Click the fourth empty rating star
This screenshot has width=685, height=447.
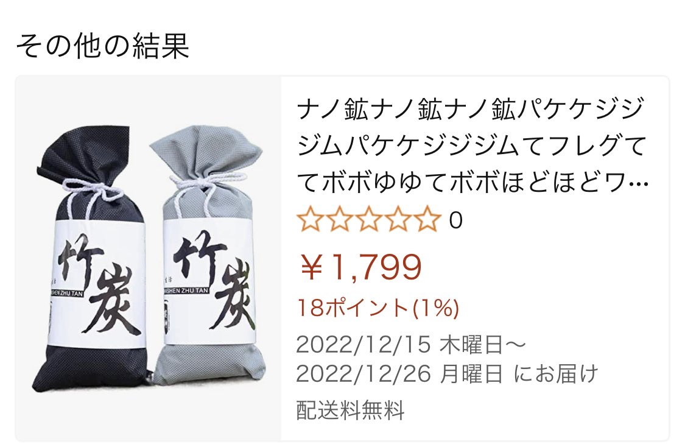pos(398,220)
